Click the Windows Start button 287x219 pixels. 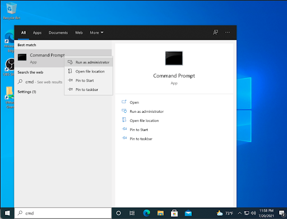pyautogui.click(x=7, y=213)
